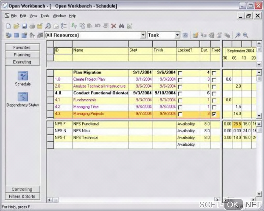Click the header pane scroll down arrow
Screen dimensions: 264x211
[x=259, y=64]
